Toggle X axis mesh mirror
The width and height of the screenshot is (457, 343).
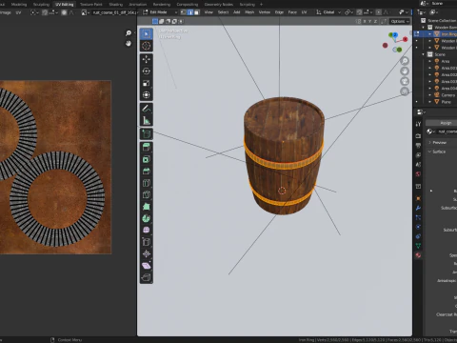[365, 21]
